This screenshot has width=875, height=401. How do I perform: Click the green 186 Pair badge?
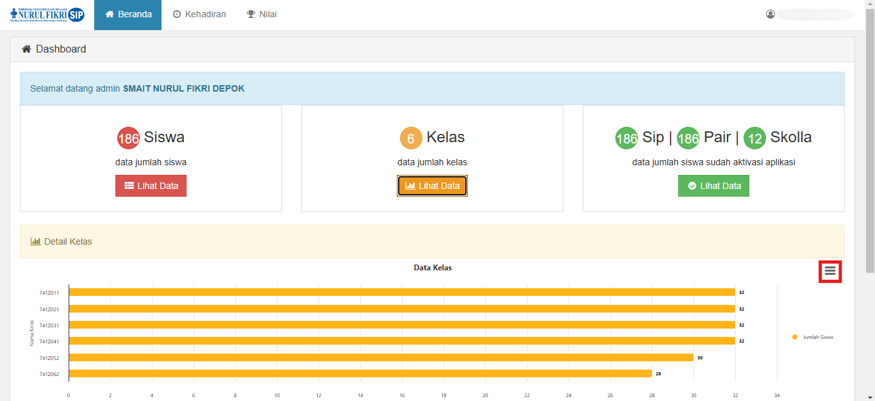coord(688,138)
